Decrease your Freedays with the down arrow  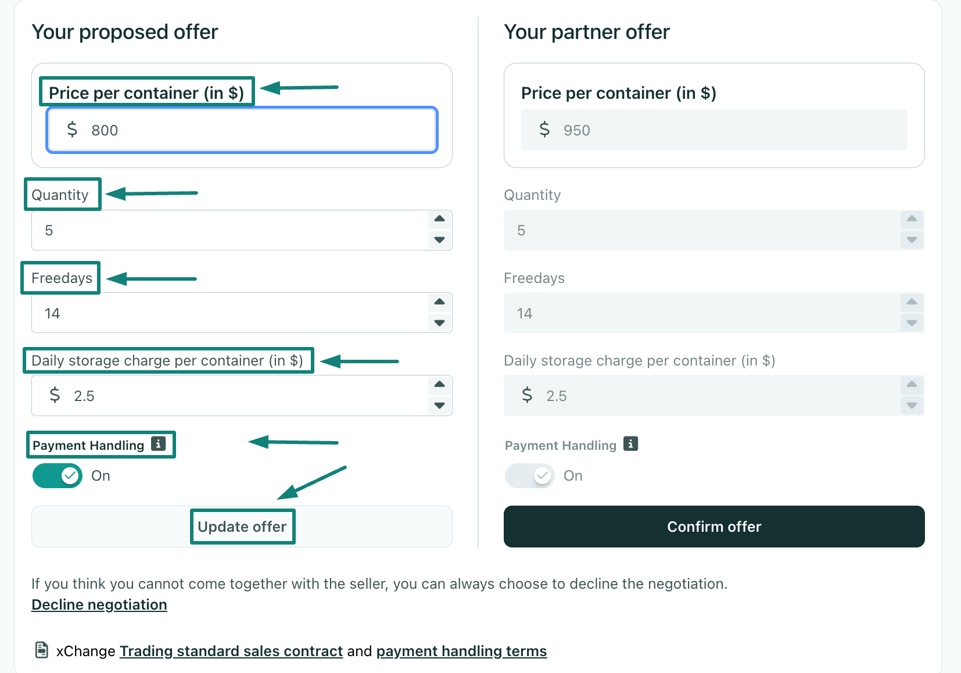(x=439, y=323)
